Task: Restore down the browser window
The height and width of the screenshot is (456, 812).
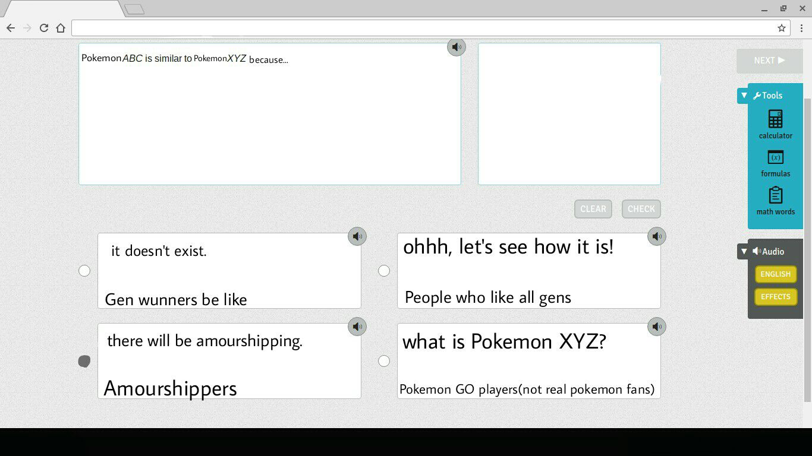Action: (x=783, y=8)
